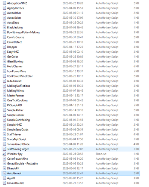The image size is (149, 187).
Task: Click the Window Spy shortcut name
Action: [x=15, y=154]
